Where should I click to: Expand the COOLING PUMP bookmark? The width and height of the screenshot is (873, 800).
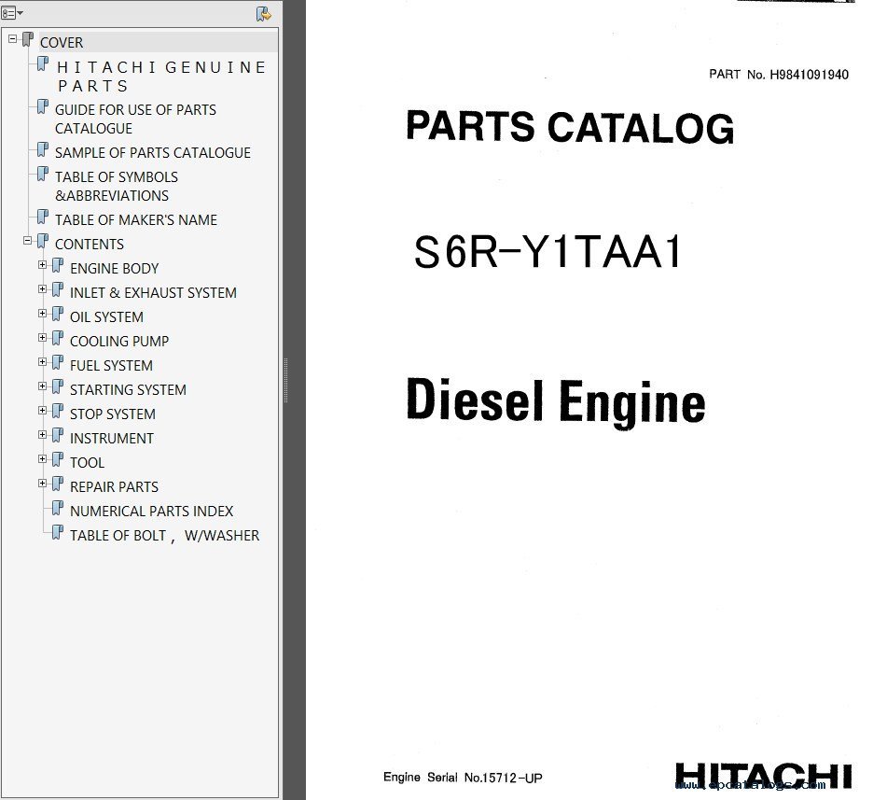[42, 338]
